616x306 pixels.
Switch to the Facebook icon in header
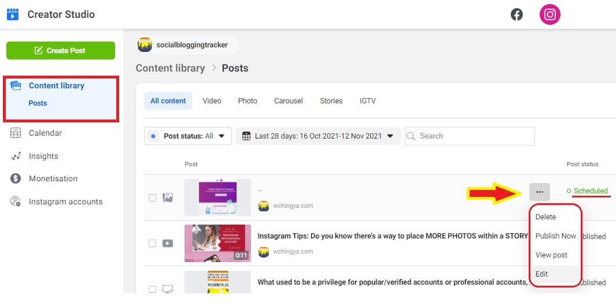pyautogui.click(x=517, y=14)
